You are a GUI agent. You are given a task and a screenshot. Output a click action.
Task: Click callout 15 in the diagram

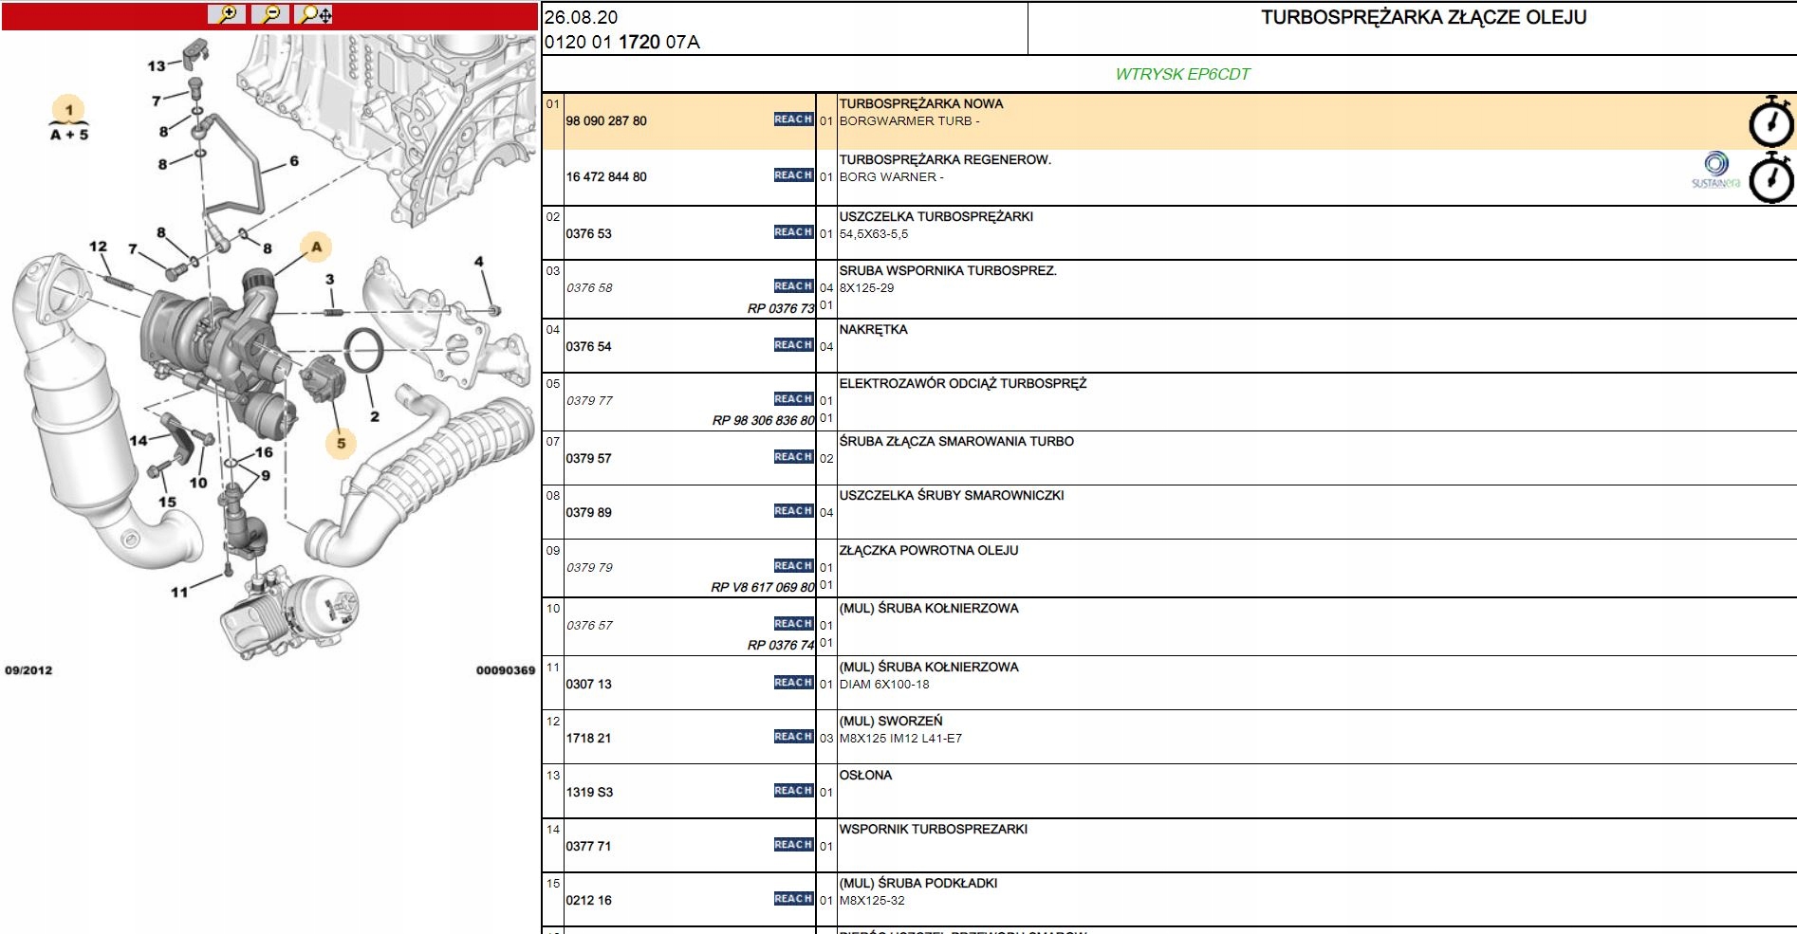click(x=167, y=502)
